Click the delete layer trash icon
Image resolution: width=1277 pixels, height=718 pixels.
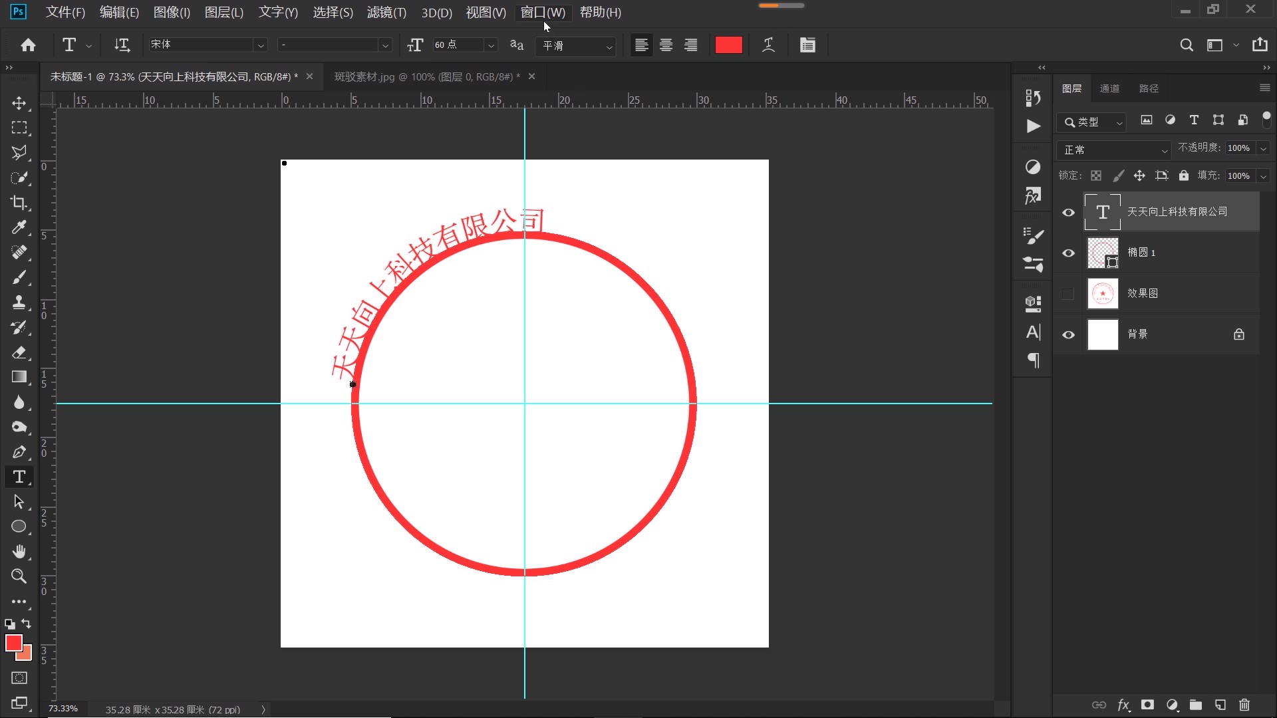1244,705
